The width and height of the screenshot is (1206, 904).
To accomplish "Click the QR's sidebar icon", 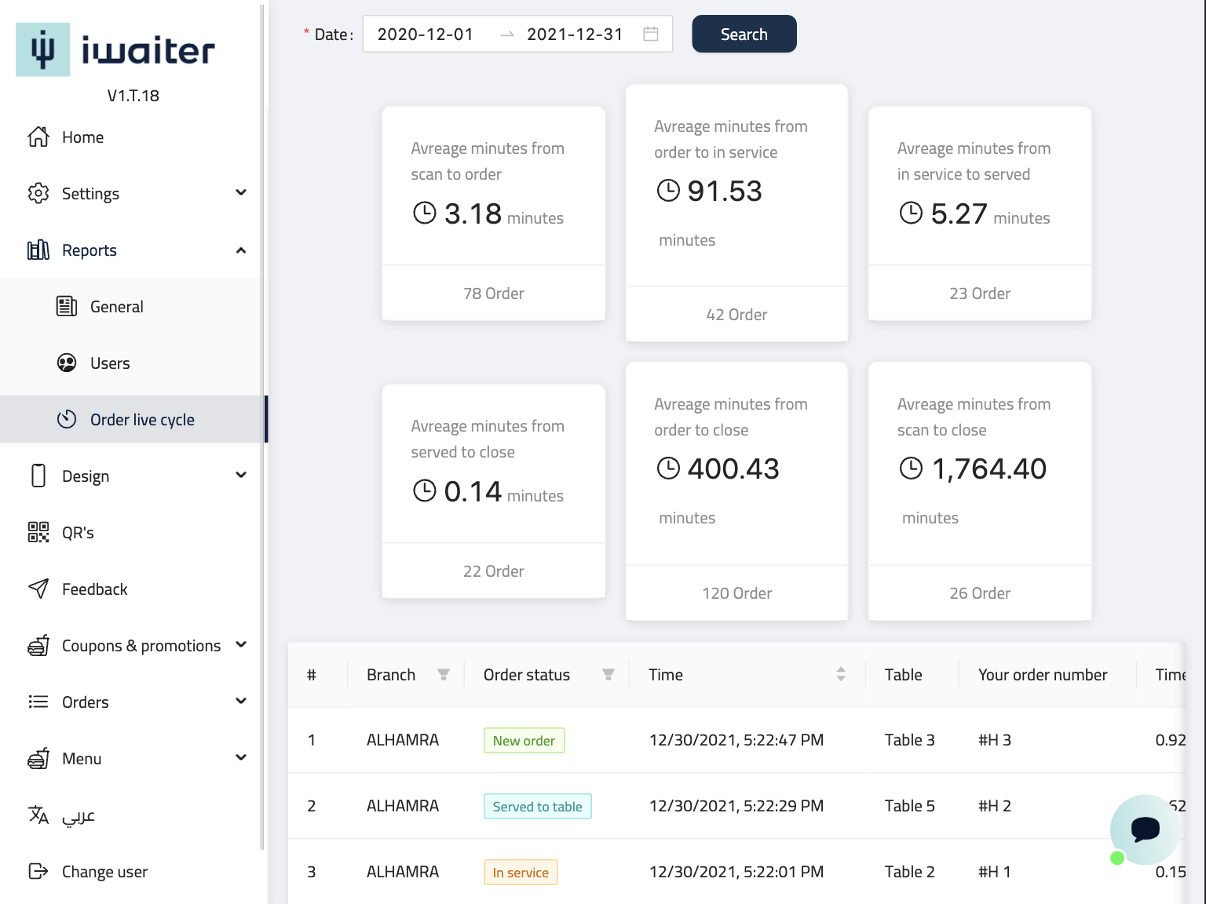I will [38, 533].
